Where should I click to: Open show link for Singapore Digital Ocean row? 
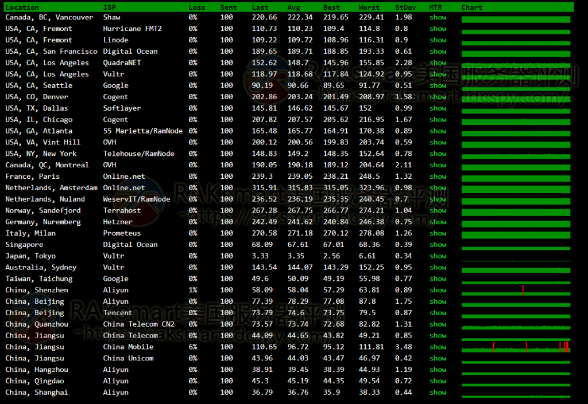pyautogui.click(x=438, y=245)
